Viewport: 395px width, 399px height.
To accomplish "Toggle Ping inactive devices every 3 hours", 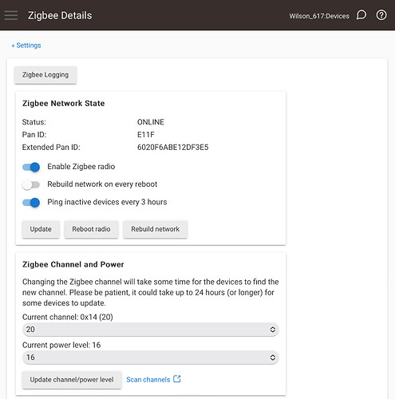I will tap(31, 203).
